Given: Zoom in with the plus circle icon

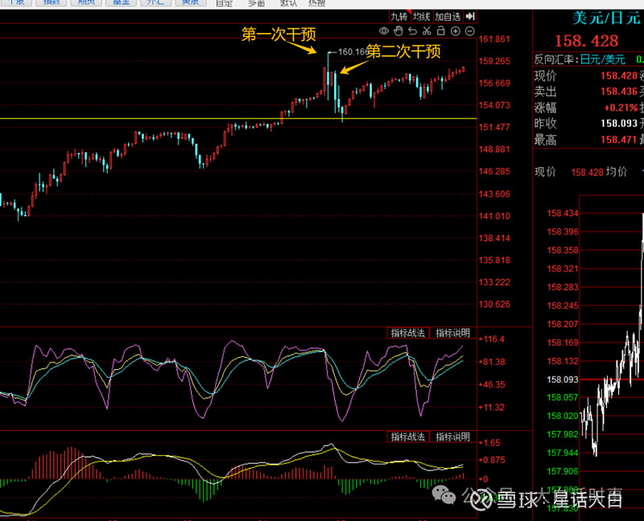Looking at the screenshot, I should click(456, 31).
